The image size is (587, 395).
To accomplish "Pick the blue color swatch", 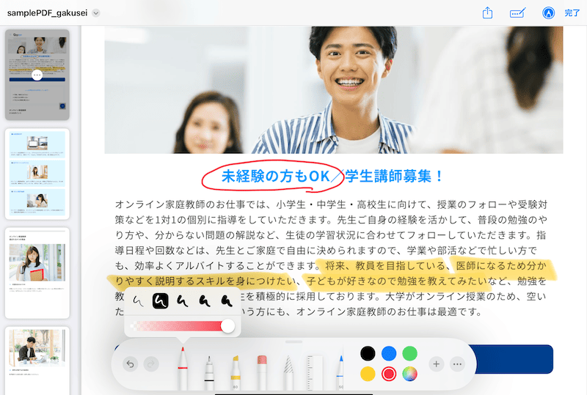I will click(389, 353).
